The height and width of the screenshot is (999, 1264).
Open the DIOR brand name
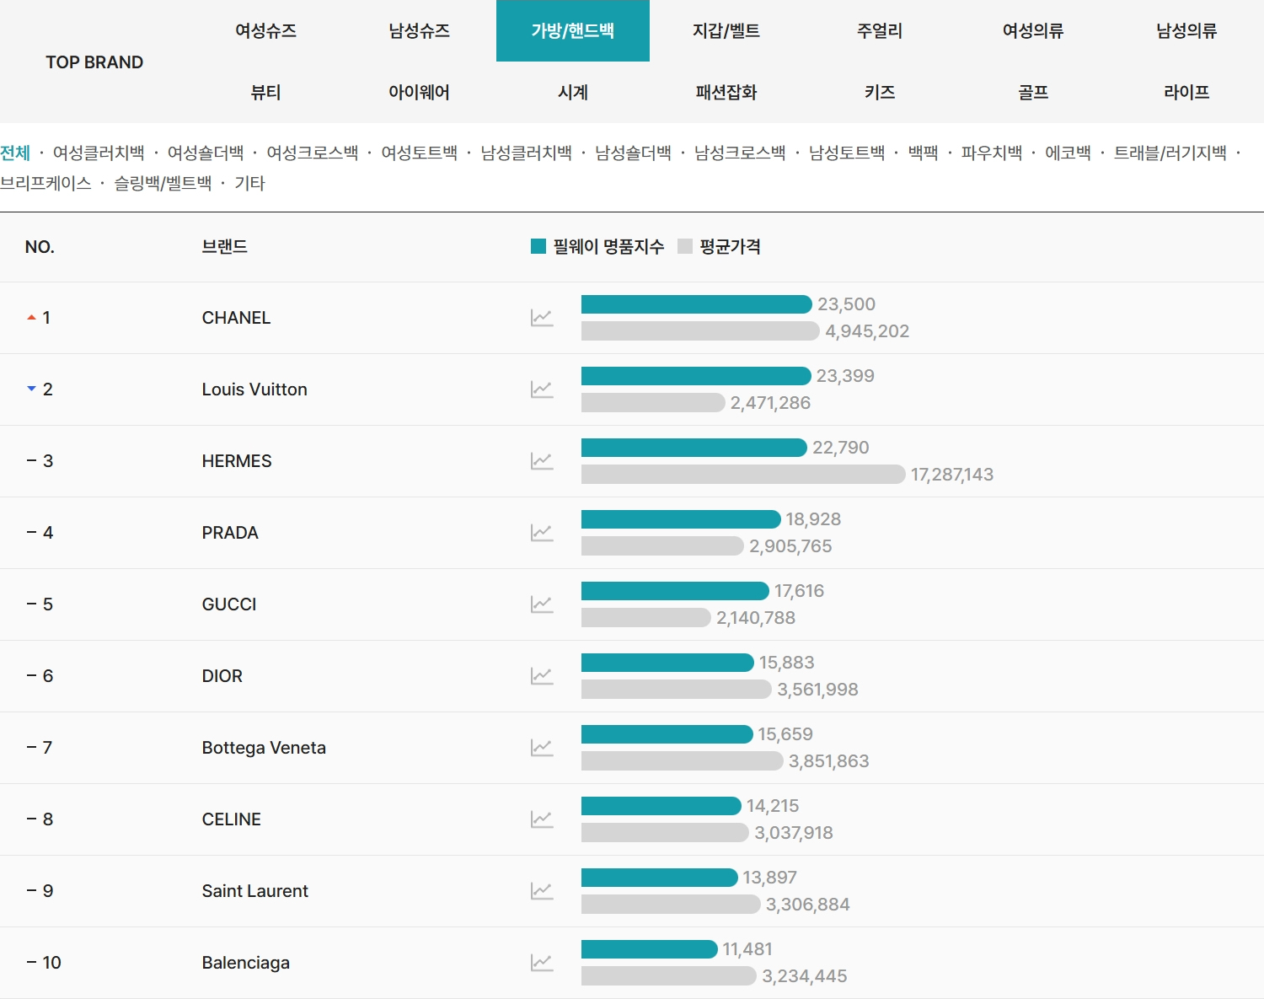(x=222, y=676)
